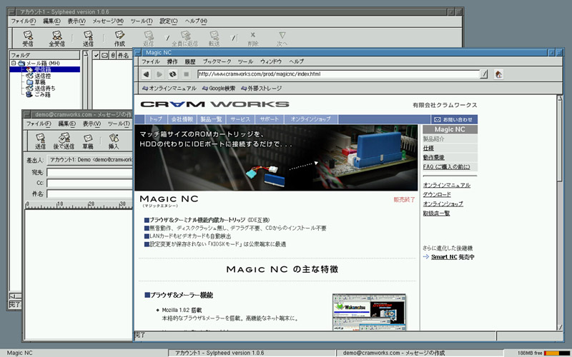Collapse the メール箱 (MH) folder tree
This screenshot has height=357, width=572.
(14, 63)
